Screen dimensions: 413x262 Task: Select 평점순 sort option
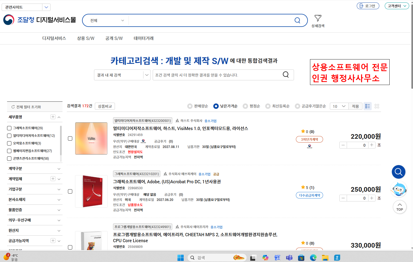245,106
